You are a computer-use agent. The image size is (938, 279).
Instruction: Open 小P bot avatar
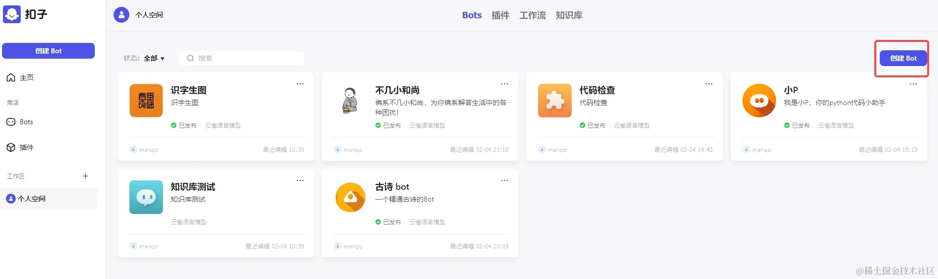(759, 101)
